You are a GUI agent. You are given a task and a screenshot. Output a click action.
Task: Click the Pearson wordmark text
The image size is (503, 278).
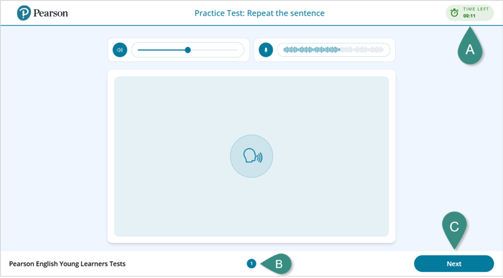click(51, 13)
